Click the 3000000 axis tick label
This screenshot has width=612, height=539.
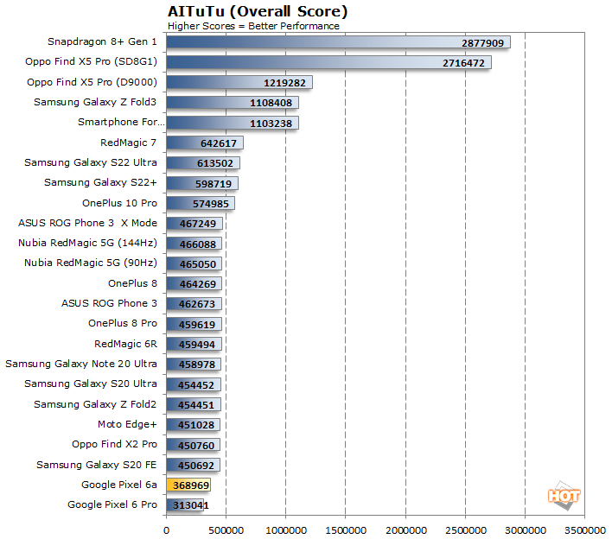click(526, 530)
